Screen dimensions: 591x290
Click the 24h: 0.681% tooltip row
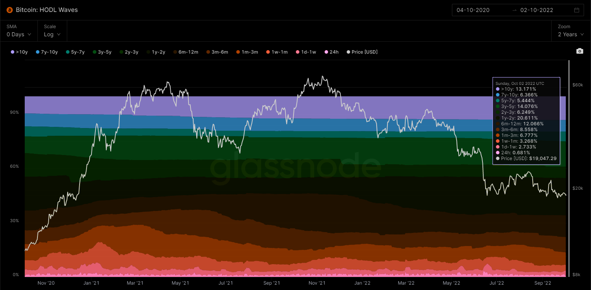click(x=513, y=153)
